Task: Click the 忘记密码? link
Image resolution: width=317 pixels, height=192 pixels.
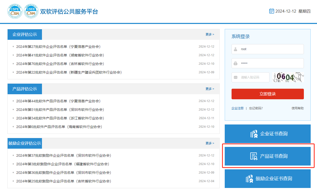Action: click(x=256, y=108)
